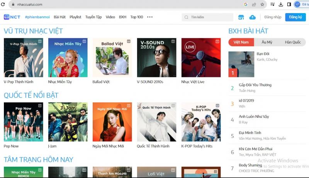Open the Nhạc Việt Live playlist cover
This screenshot has width=309, height=178.
point(201,57)
